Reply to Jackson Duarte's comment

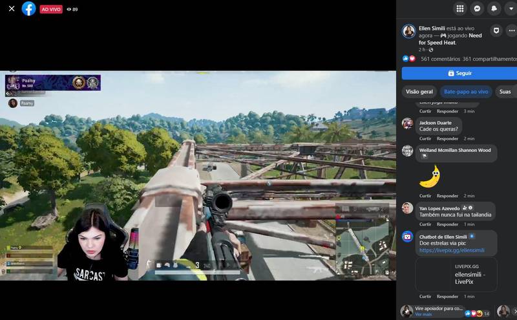point(447,138)
